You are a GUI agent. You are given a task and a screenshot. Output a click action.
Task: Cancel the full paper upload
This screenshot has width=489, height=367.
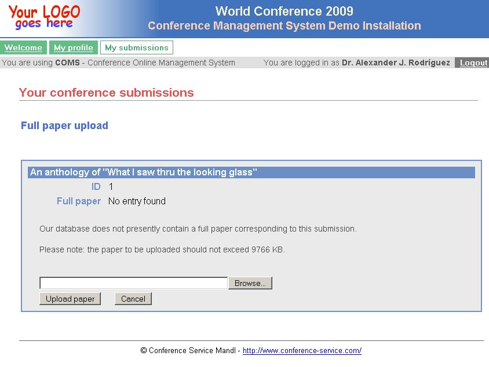point(133,299)
